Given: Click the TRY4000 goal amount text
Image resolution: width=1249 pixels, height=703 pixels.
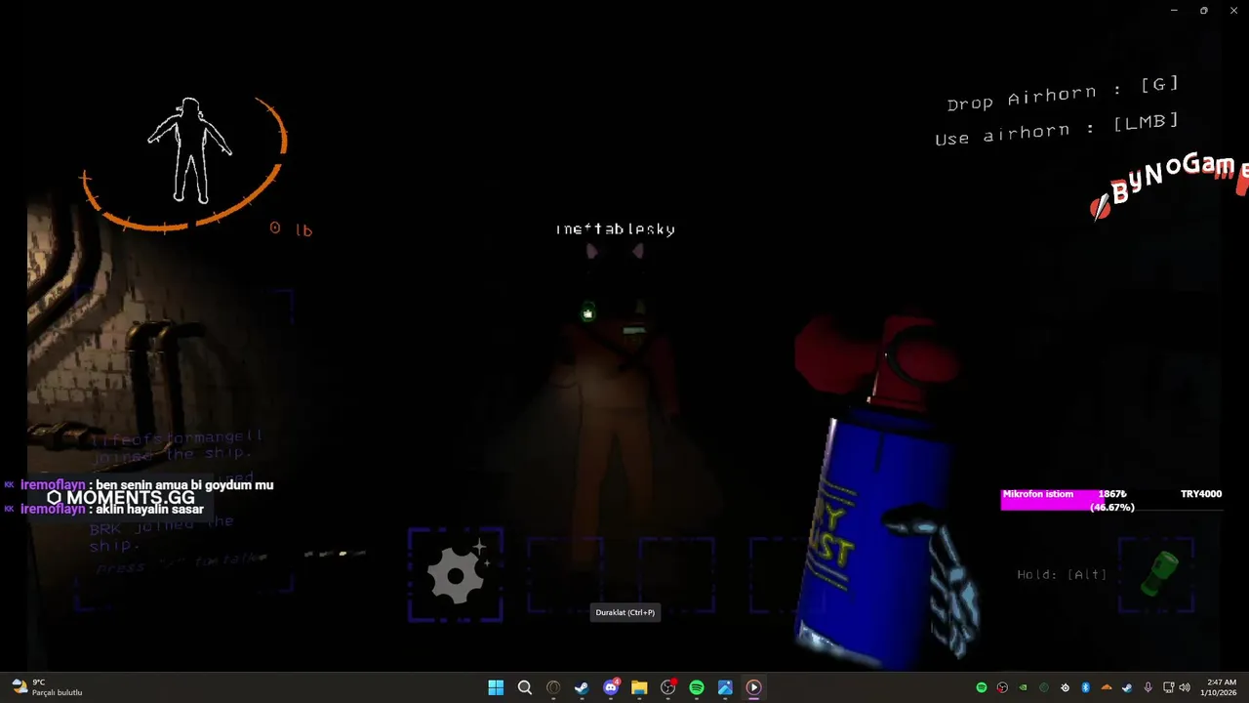Looking at the screenshot, I should [1201, 494].
